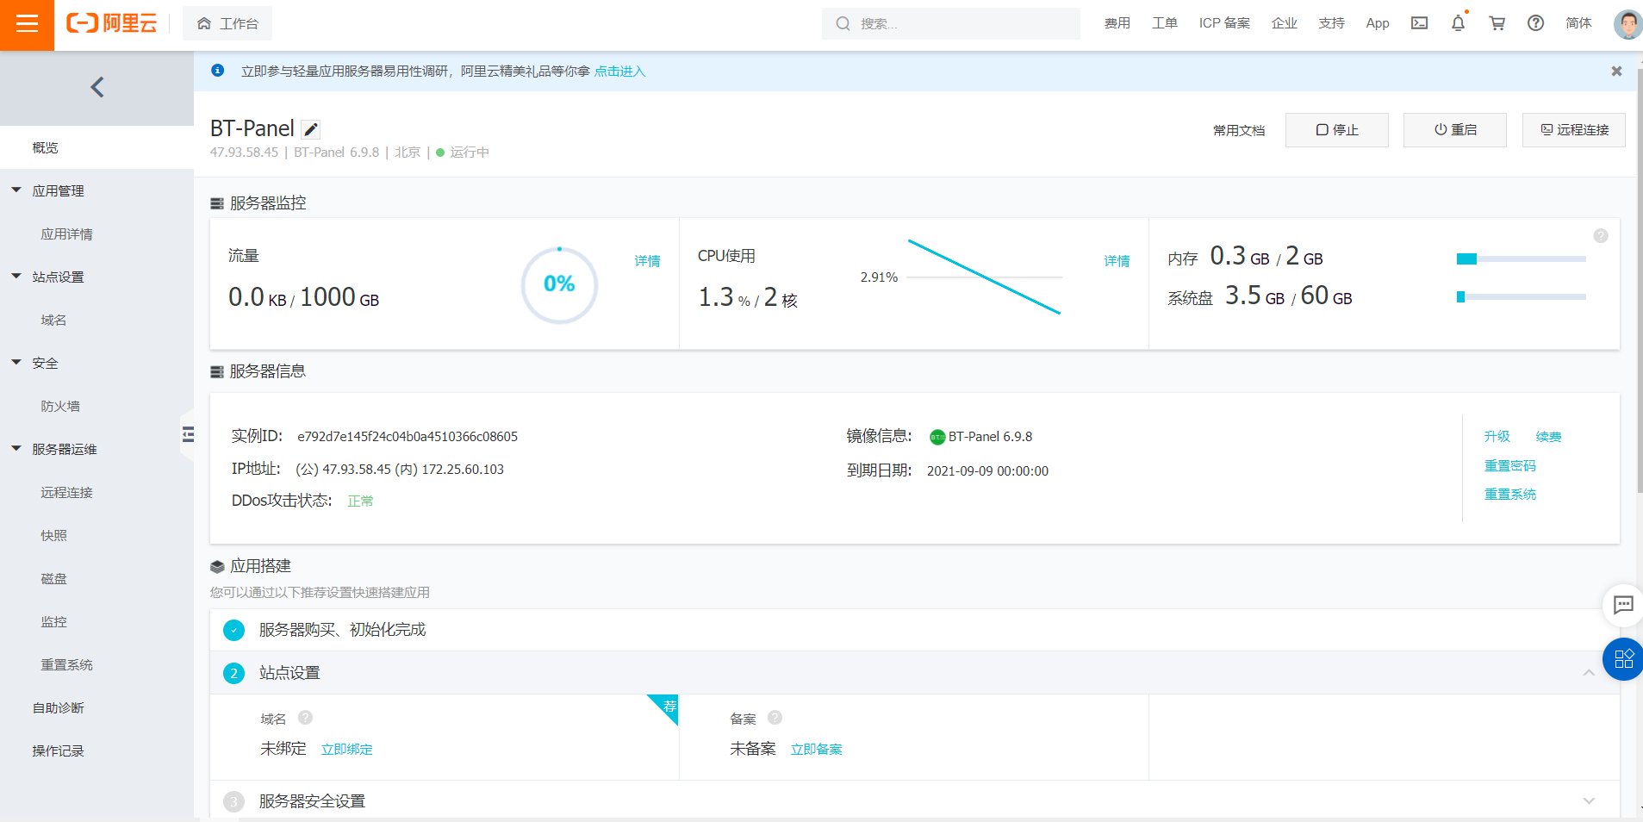The image size is (1643, 822).
Task: Click the step 2 circle for 站点设置
Action: [x=233, y=673]
